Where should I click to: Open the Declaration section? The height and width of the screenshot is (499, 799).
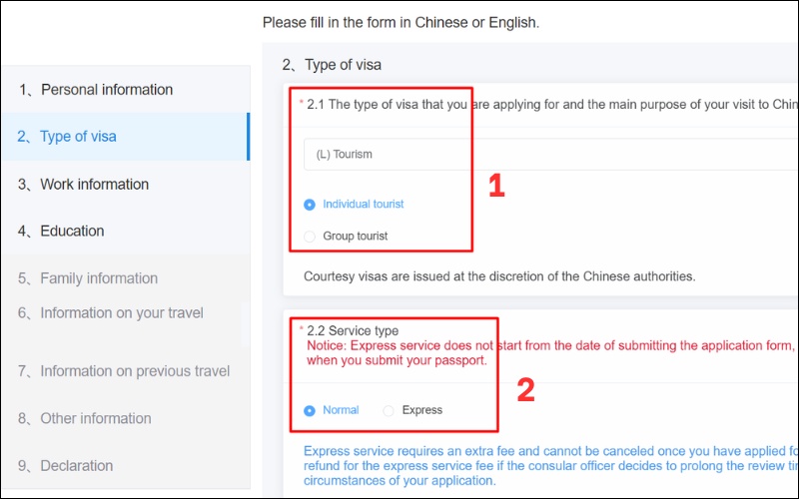(x=66, y=466)
